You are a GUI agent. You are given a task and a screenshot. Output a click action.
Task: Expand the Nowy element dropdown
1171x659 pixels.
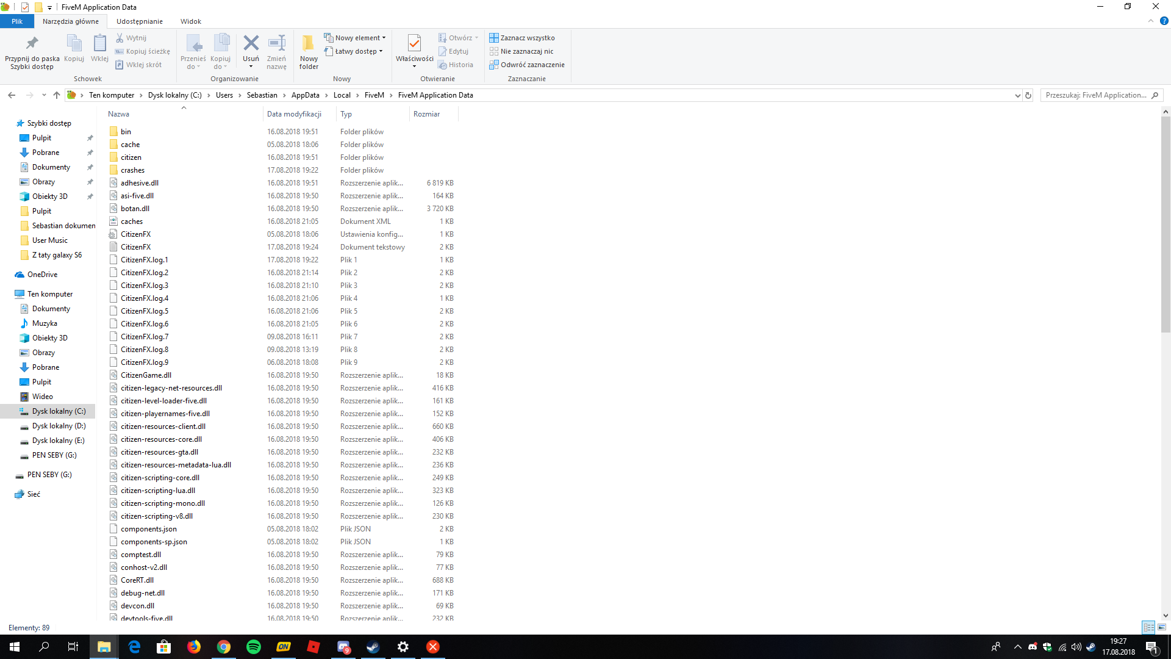(x=356, y=38)
